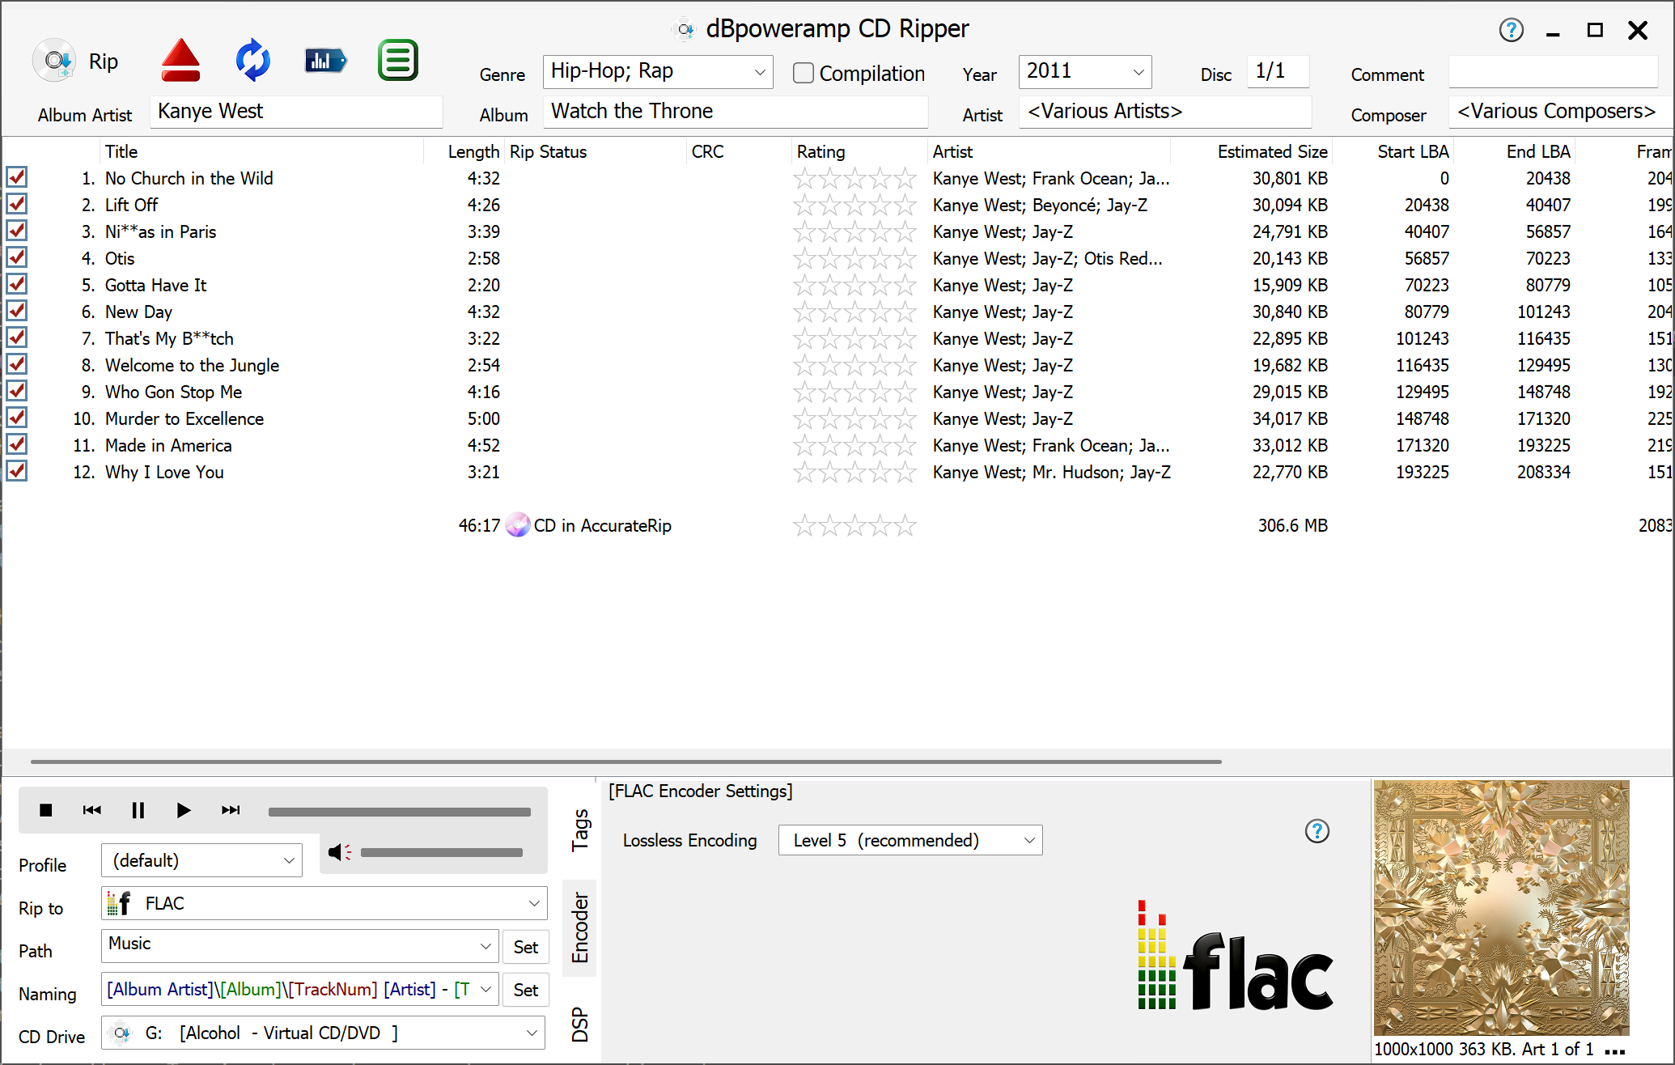Viewport: 1675px width, 1065px height.
Task: Click the playback position slider
Action: coord(399,812)
